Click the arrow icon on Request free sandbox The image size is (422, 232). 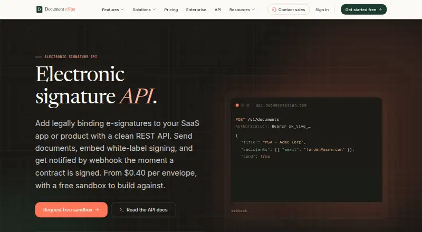pyautogui.click(x=97, y=210)
